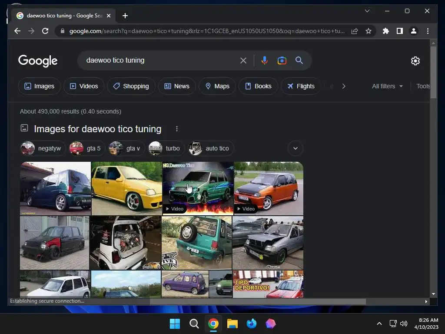The image size is (445, 334).
Task: Bookmark this tab with star icon
Action: [x=369, y=31]
